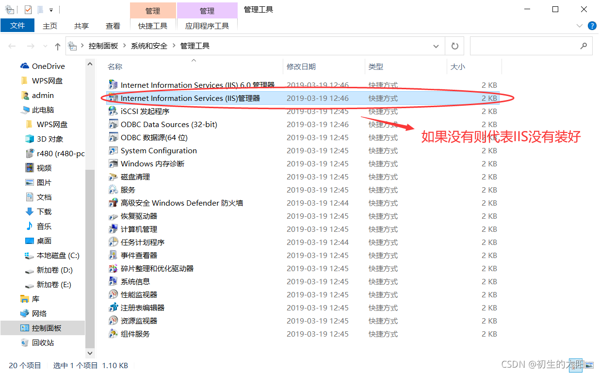
Task: Click the Forward navigation arrow
Action: point(30,46)
